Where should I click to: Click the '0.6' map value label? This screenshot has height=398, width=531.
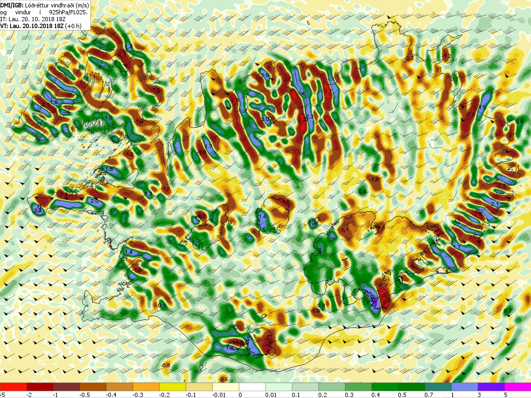click(x=362, y=191)
